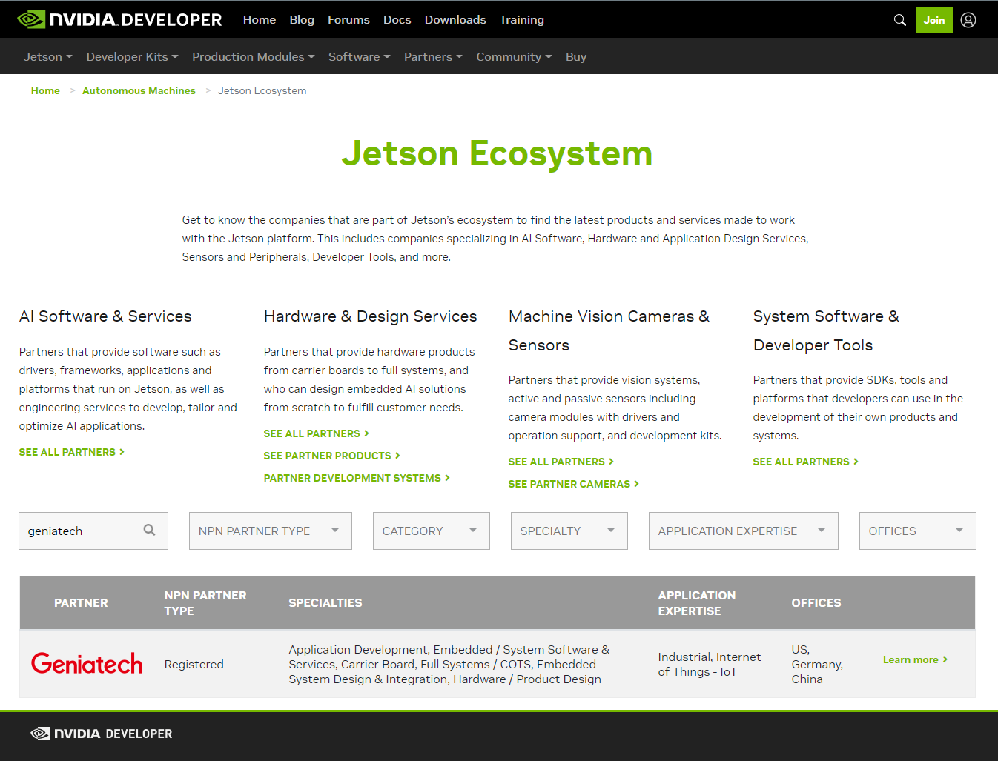Expand the Production Modules dropdown menu
The width and height of the screenshot is (998, 761).
254,56
